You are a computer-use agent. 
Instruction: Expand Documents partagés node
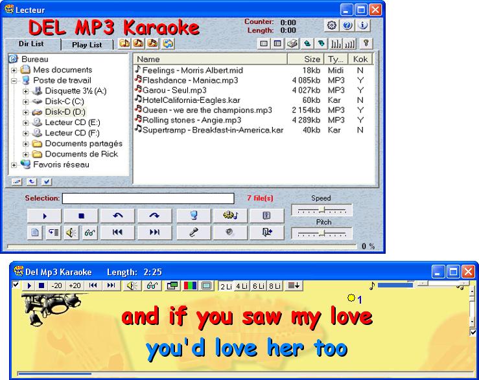pyautogui.click(x=26, y=144)
